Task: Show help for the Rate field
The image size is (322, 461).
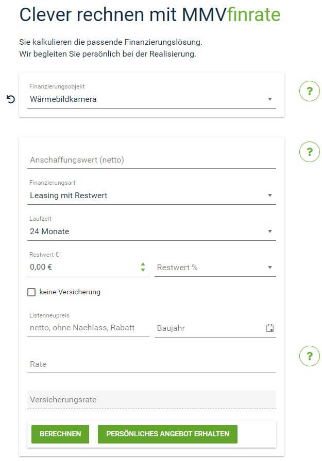Action: coord(309,356)
